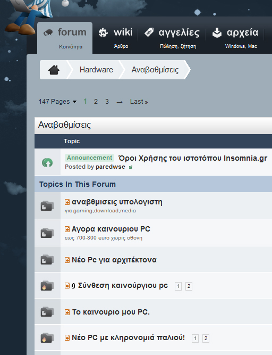Go to next page arrow

[120, 102]
